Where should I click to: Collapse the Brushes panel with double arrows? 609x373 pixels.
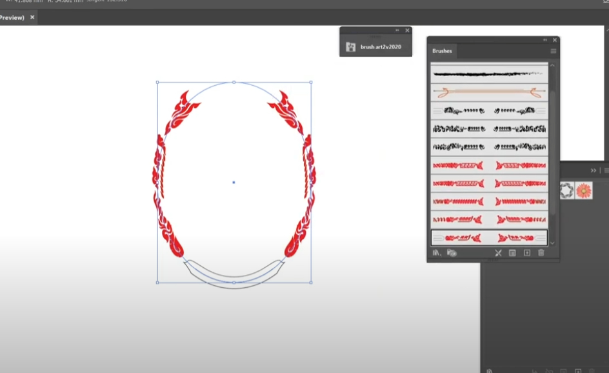coord(545,39)
